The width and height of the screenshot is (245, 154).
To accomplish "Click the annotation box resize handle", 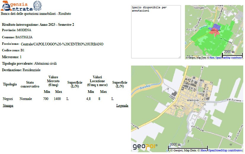I will pos(179,57).
